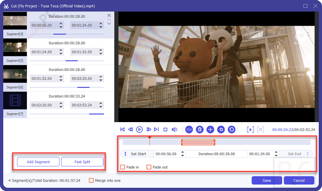Decrease Segment[5] end time 00:01:52.00

pos(101,54)
